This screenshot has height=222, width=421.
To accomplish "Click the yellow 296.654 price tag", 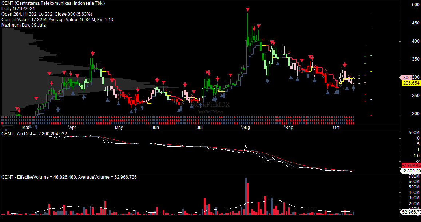I will (x=411, y=83).
